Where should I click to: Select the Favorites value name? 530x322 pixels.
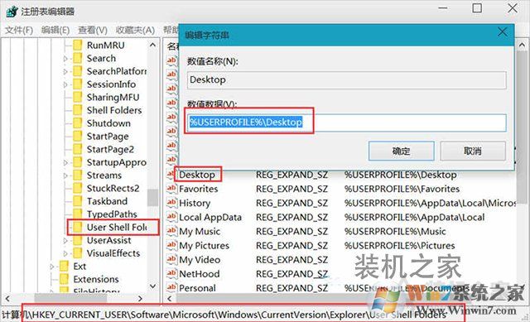click(x=199, y=189)
